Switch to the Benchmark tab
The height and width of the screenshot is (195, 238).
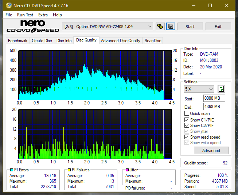click(18, 41)
